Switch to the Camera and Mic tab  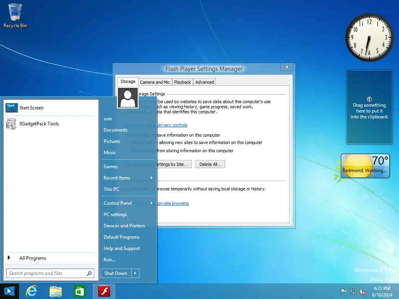coord(155,82)
